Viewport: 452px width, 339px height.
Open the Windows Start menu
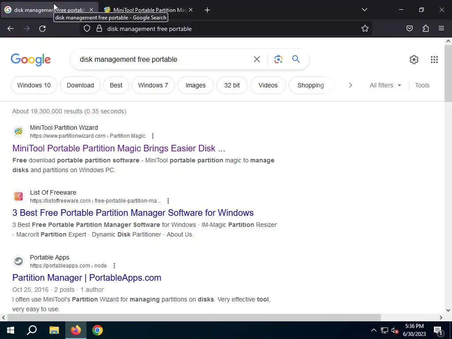click(11, 330)
